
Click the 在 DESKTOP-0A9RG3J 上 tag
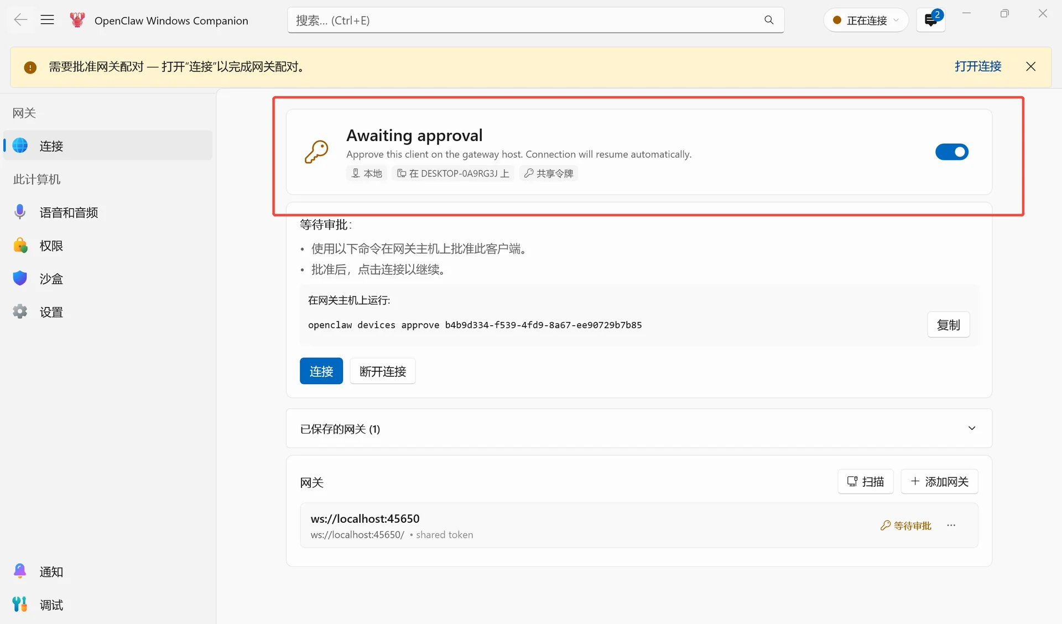pyautogui.click(x=453, y=173)
